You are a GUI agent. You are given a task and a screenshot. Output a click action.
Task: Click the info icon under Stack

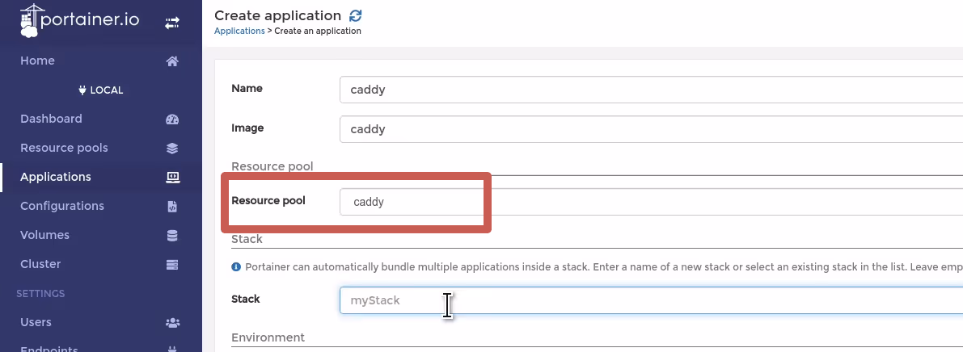236,266
